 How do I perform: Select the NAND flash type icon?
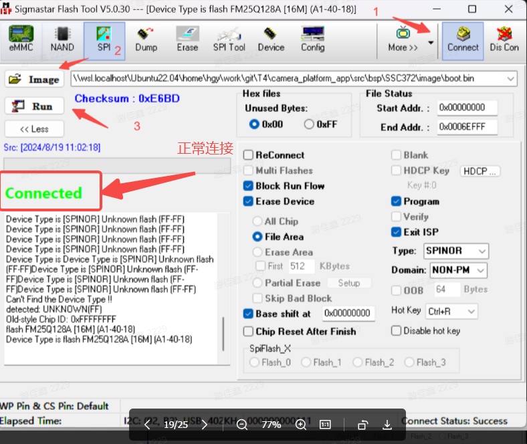[x=62, y=39]
